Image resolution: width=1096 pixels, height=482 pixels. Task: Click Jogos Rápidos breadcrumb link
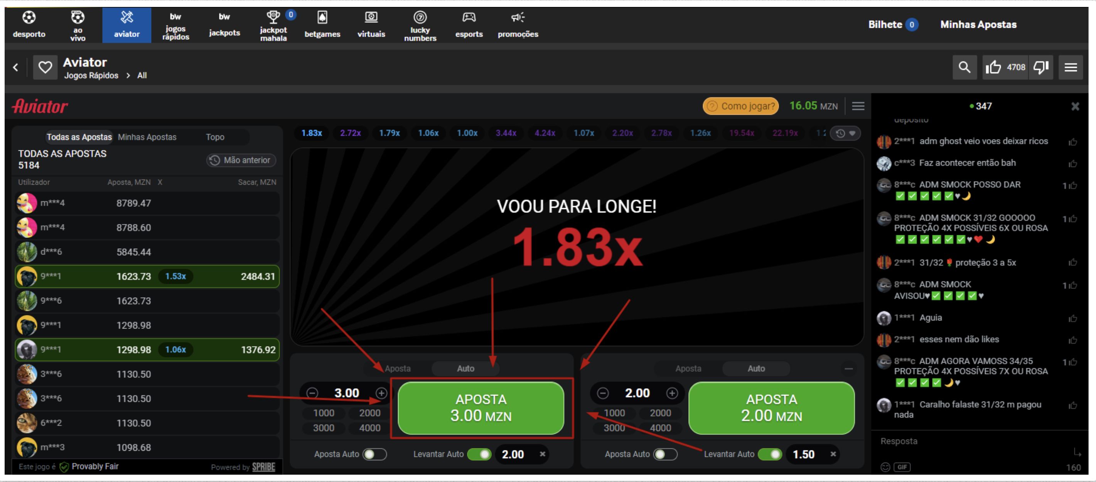point(91,75)
